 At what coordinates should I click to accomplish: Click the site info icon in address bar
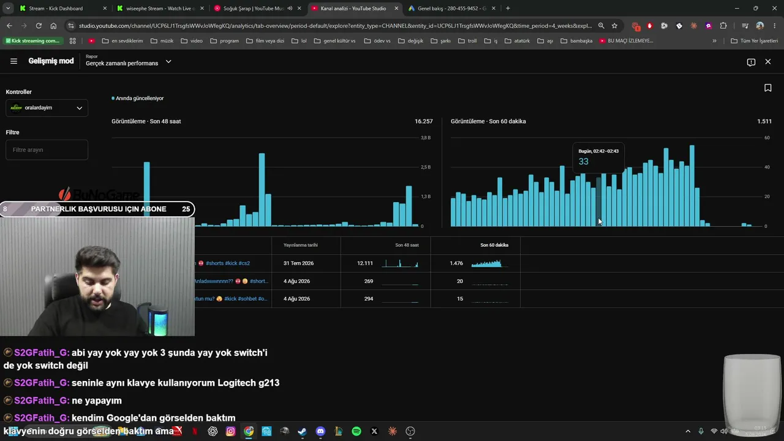(x=71, y=26)
